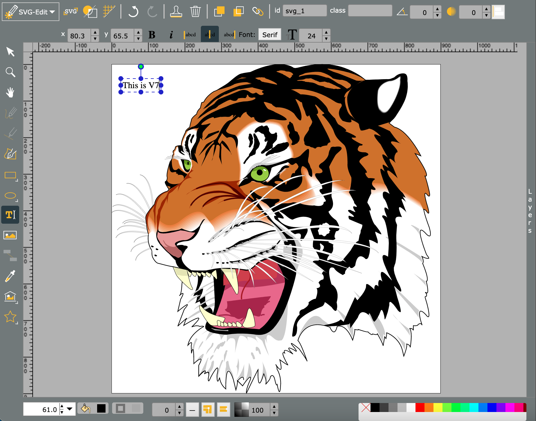
Task: Toggle italic formatting on the text
Action: click(171, 34)
